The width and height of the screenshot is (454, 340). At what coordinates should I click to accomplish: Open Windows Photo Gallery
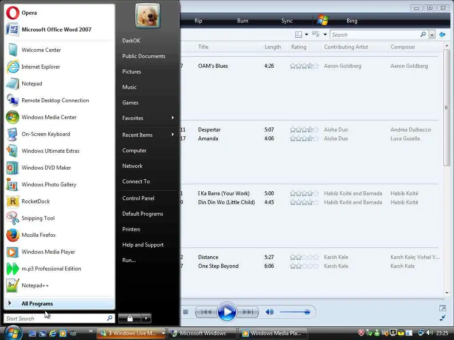(x=59, y=185)
